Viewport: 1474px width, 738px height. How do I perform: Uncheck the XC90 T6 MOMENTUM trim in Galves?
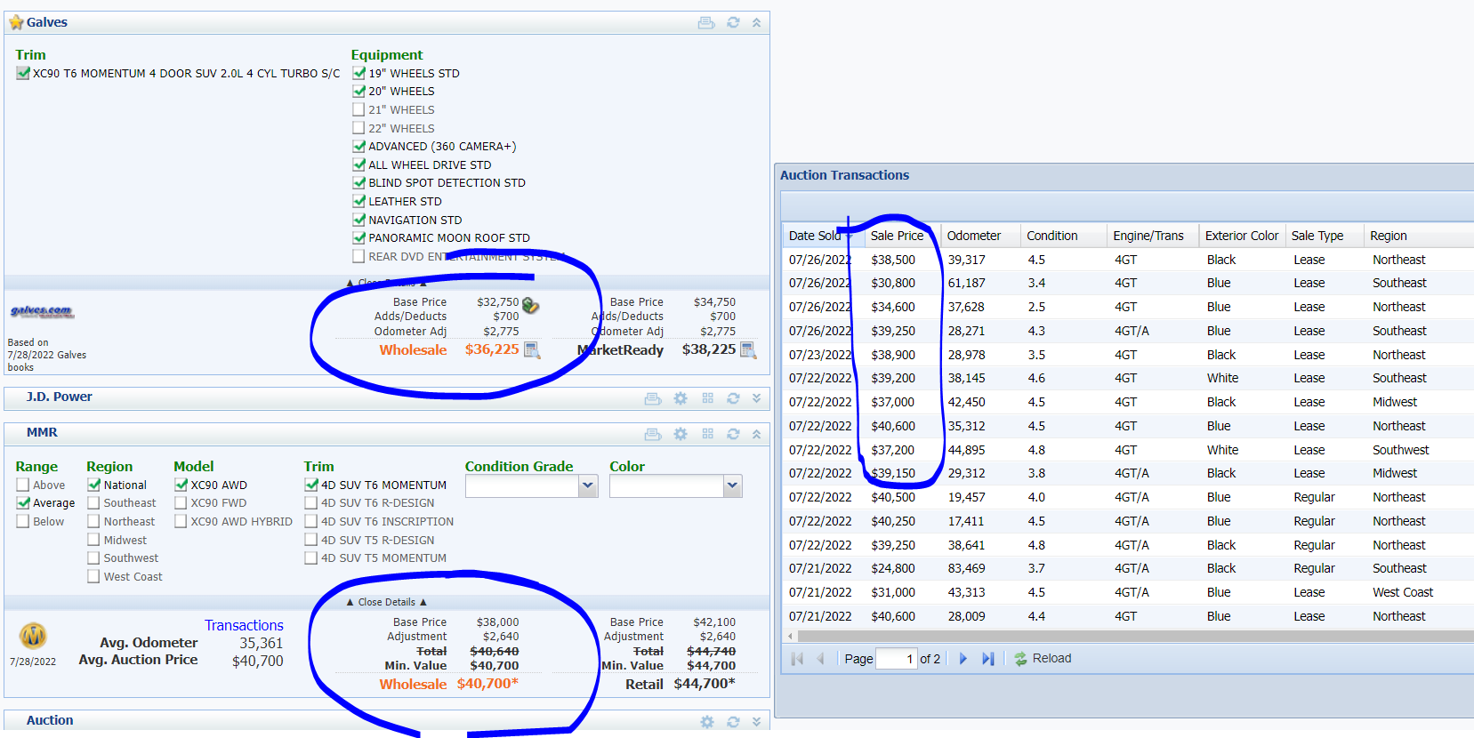23,73
